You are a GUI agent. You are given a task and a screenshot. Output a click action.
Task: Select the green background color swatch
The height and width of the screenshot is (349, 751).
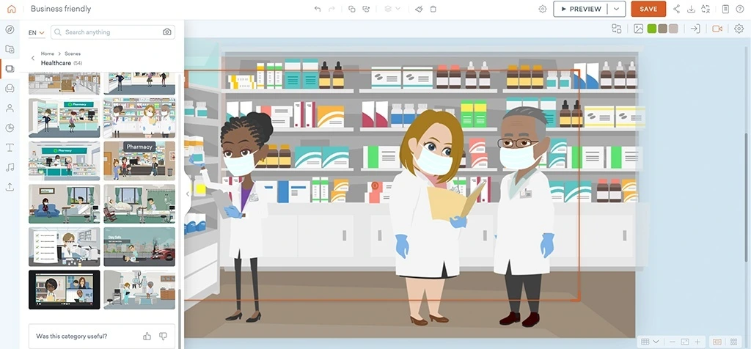click(652, 29)
